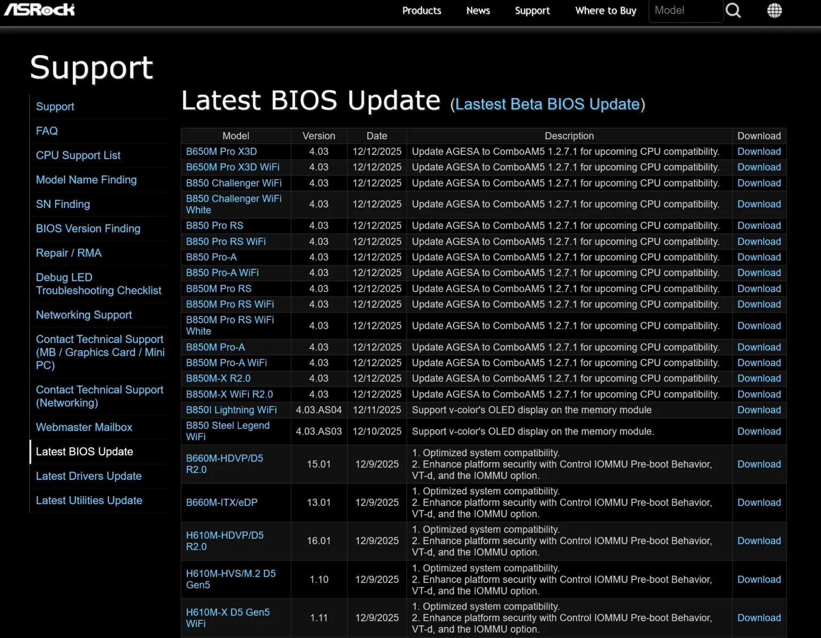Open the language selection globe icon
Viewport: 821px width, 638px height.
click(x=774, y=10)
